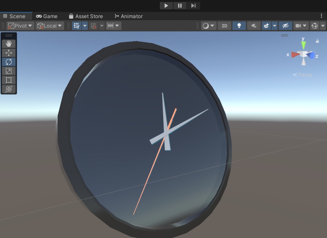The width and height of the screenshot is (327, 238).
Task: Select the Scale tool
Action: pyautogui.click(x=9, y=71)
